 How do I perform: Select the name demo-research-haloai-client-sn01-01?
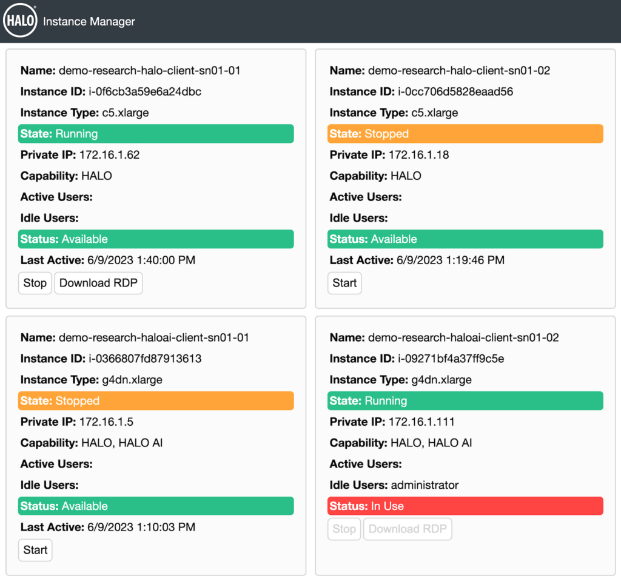pos(153,338)
